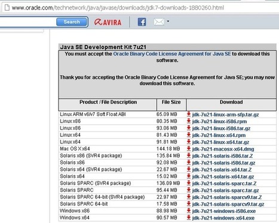Click download icon for solaris-i586.tar.gz
Image resolution: width=279 pixels, height=223 pixels.
click(x=189, y=163)
